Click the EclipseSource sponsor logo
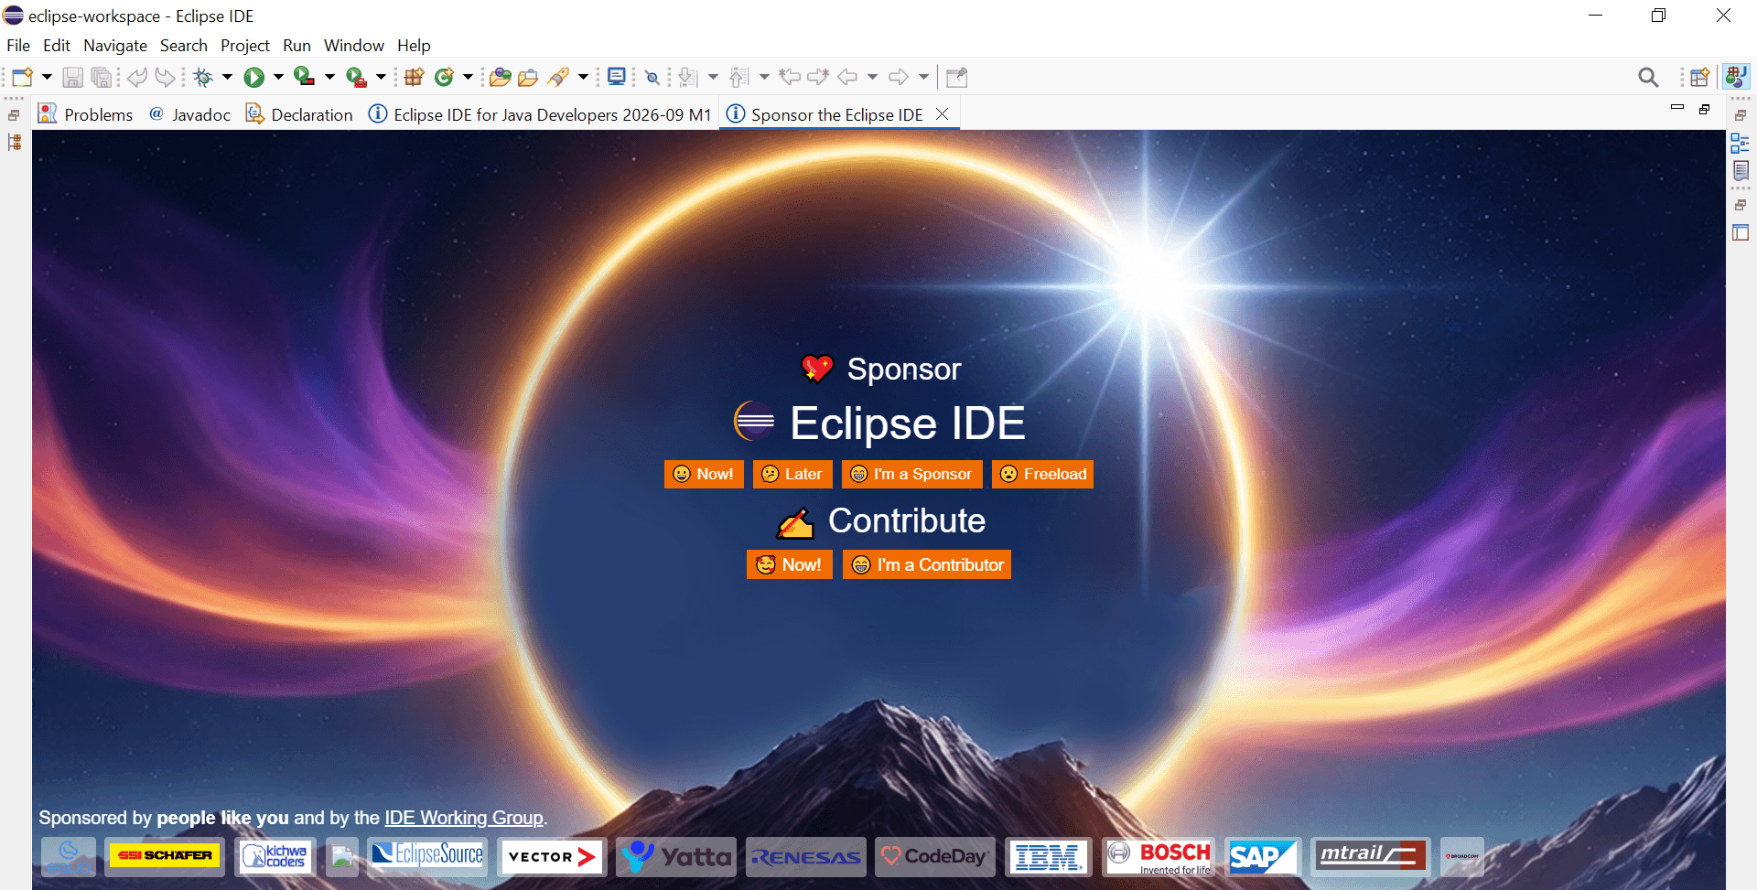The height and width of the screenshot is (890, 1757). [x=427, y=856]
